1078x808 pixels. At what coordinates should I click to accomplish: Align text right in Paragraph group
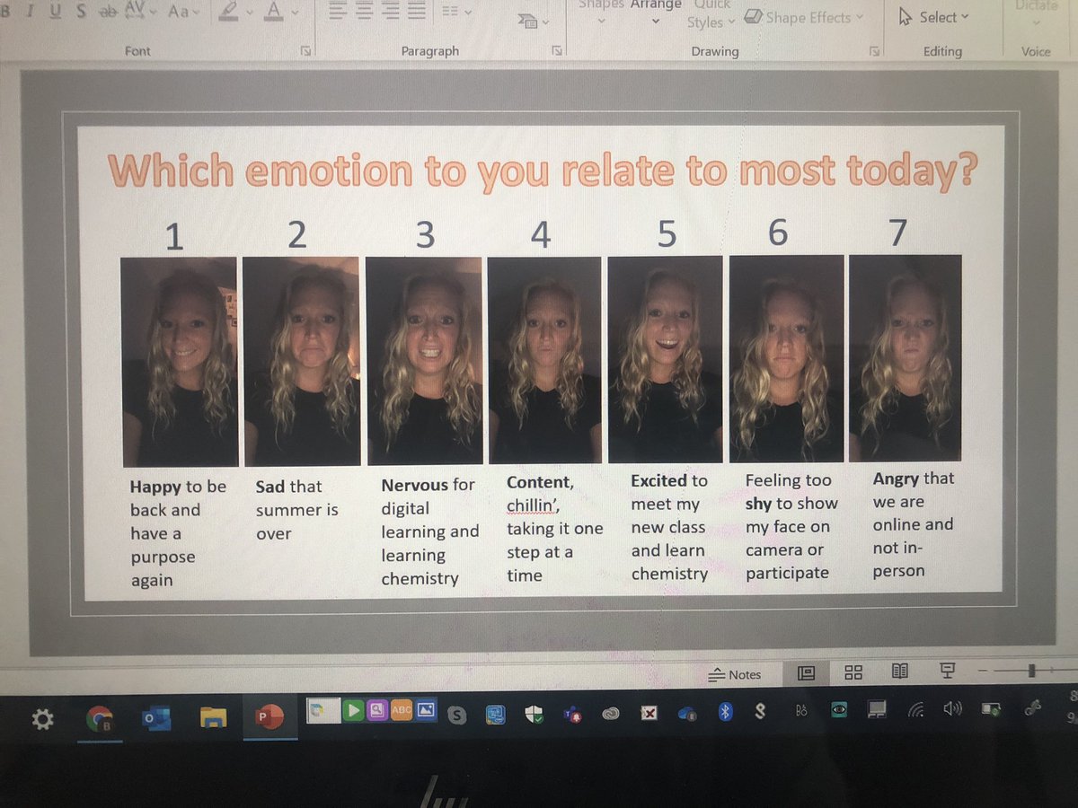[x=391, y=12]
